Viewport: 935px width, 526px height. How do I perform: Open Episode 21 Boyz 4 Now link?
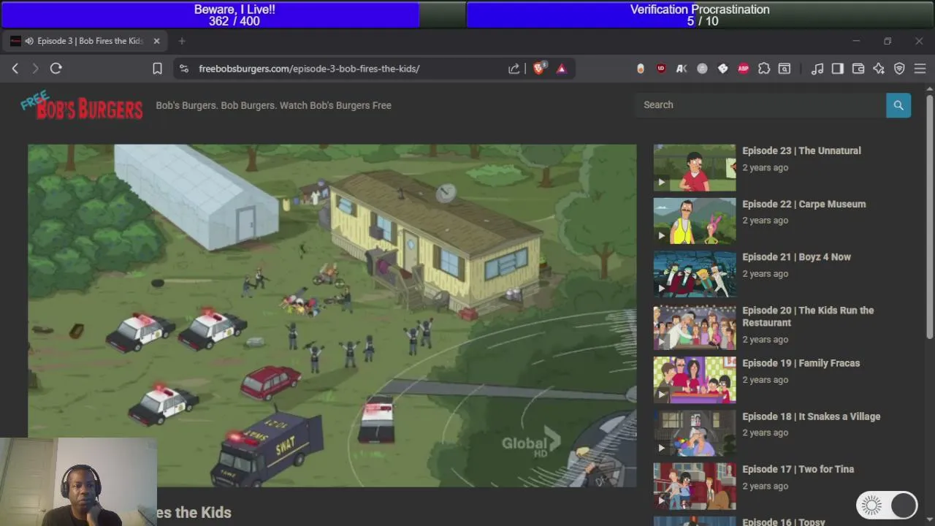tap(796, 257)
